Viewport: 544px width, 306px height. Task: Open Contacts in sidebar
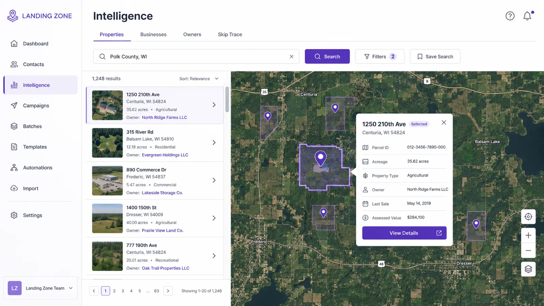coord(40,64)
